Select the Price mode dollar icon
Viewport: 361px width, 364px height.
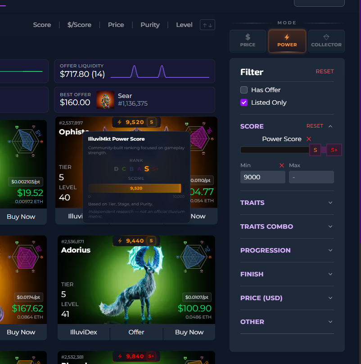pos(248,37)
